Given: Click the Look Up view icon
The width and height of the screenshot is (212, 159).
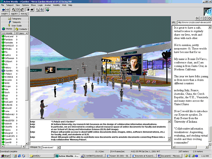Looking at the screenshot, I should (13, 10).
